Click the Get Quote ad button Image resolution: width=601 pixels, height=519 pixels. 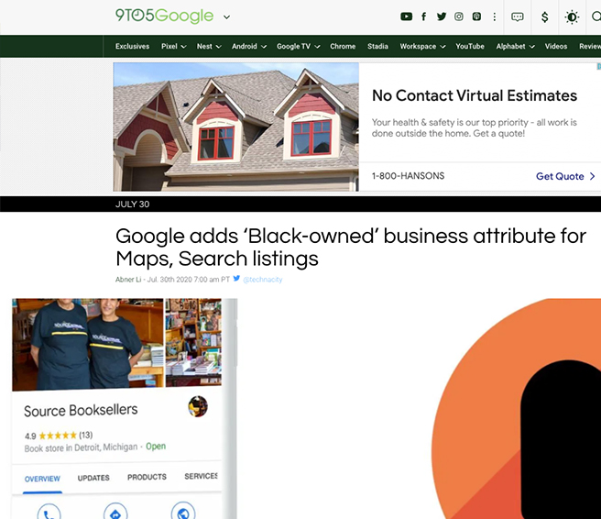(x=565, y=176)
